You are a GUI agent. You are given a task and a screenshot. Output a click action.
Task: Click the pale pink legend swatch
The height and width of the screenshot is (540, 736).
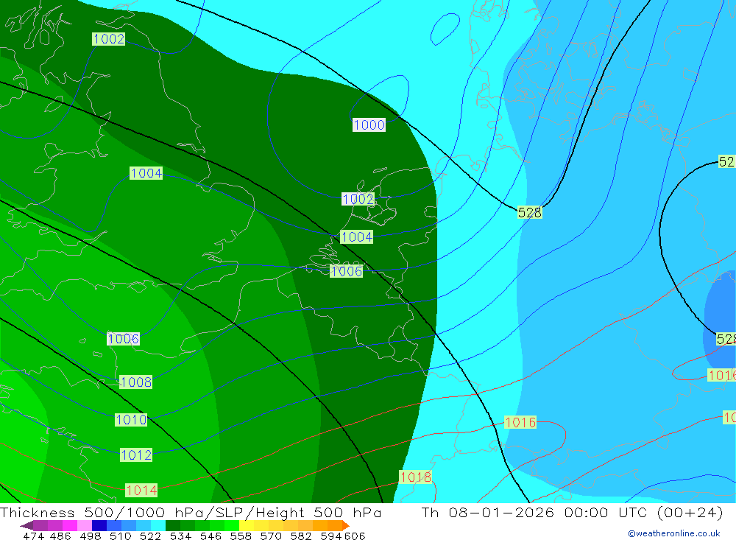tap(85, 525)
